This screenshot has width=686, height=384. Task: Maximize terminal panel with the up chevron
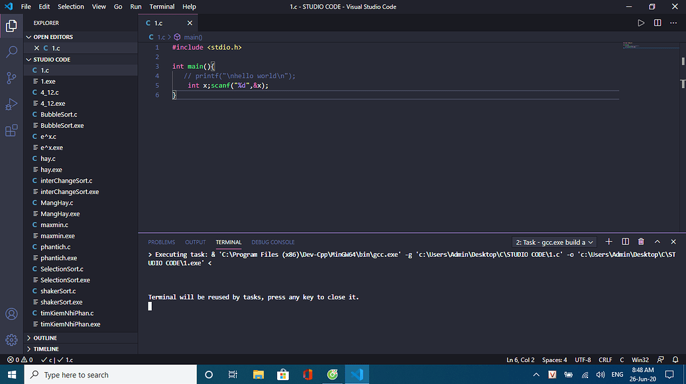click(x=657, y=242)
